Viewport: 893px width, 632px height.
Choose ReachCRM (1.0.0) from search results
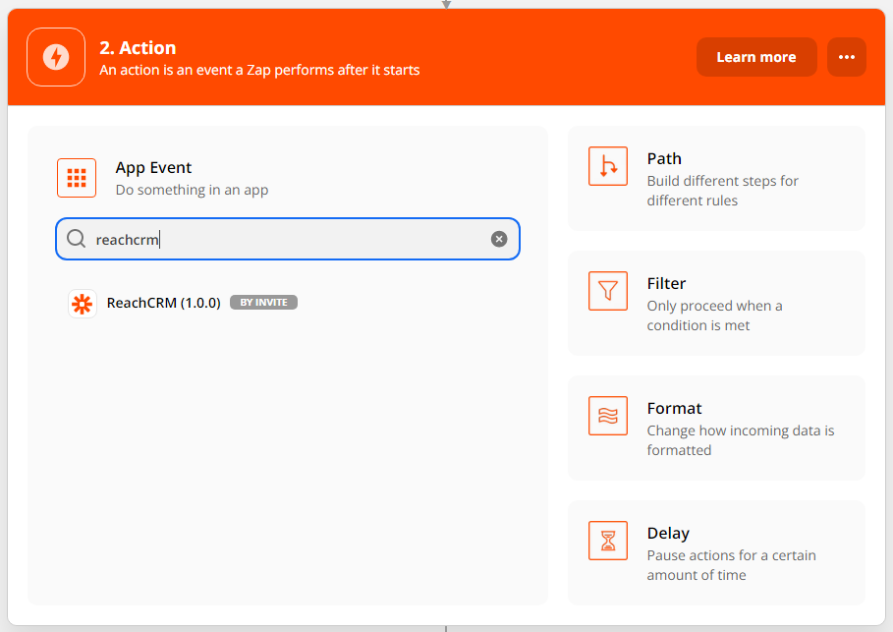[163, 303]
